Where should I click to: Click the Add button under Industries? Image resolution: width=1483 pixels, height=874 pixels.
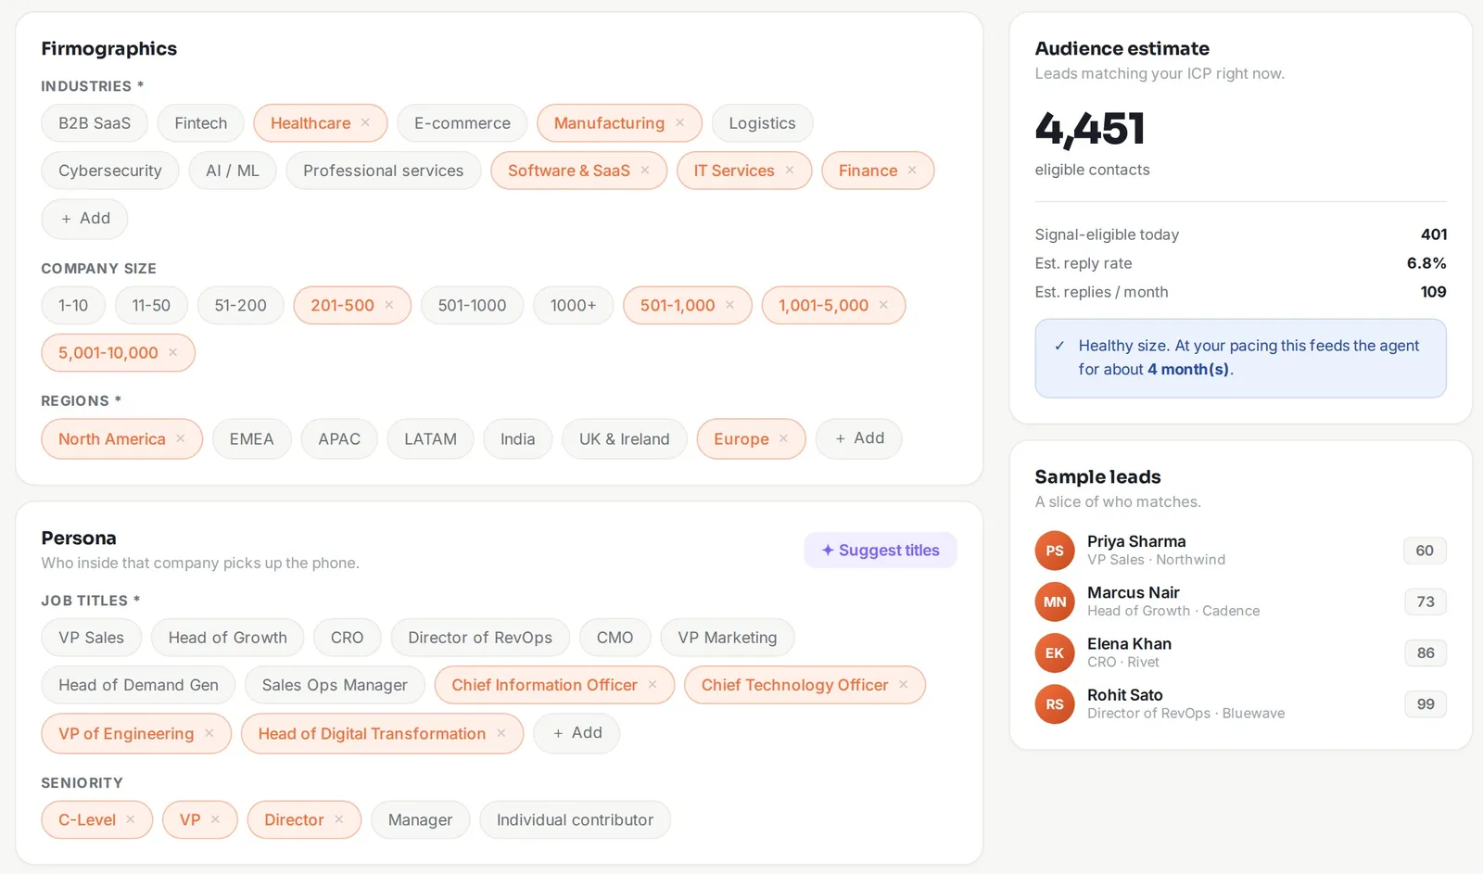[84, 219]
